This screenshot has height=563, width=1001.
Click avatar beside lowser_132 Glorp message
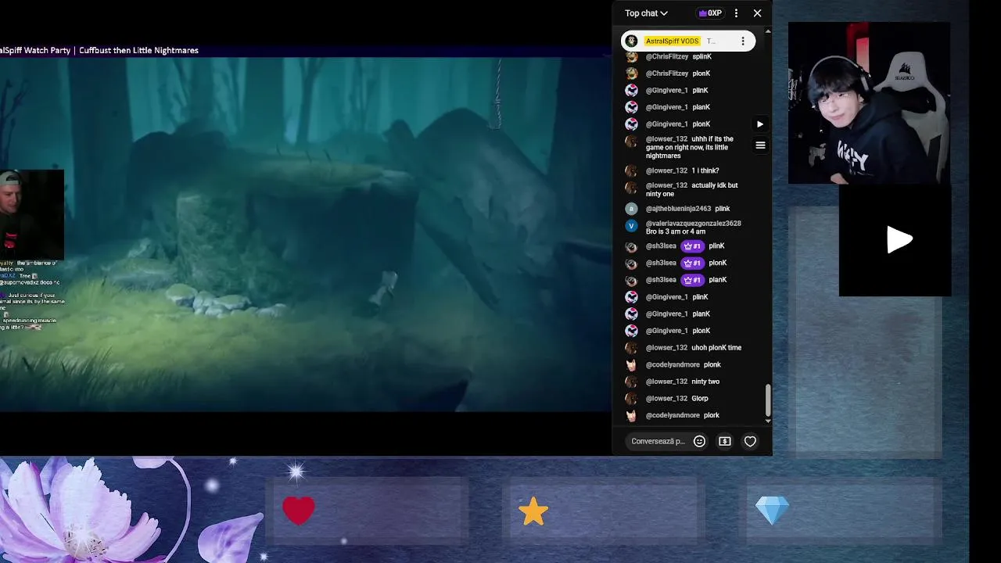coord(631,399)
